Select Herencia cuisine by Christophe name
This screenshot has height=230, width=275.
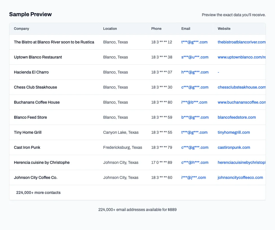(x=42, y=163)
